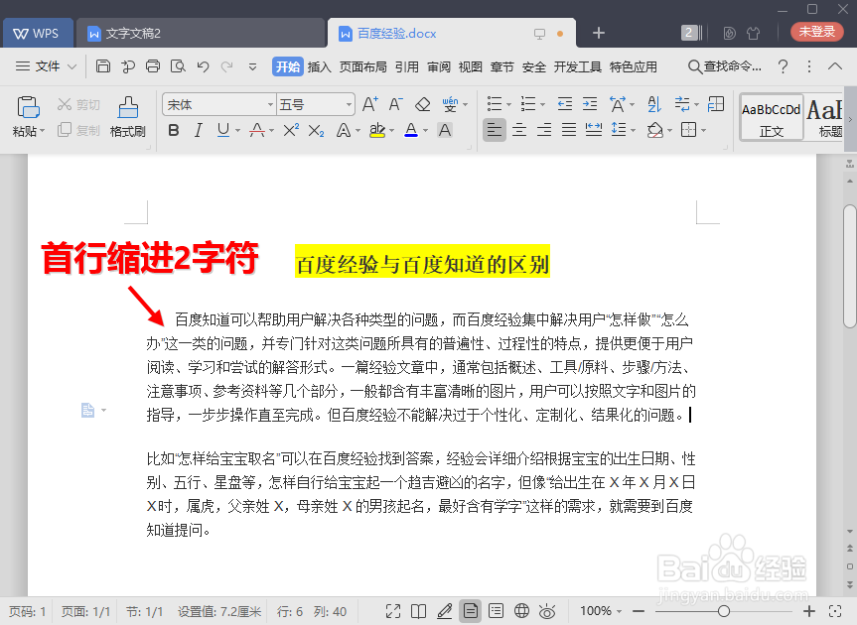Expand the line spacing dropdown
The image size is (857, 625).
[x=633, y=131]
